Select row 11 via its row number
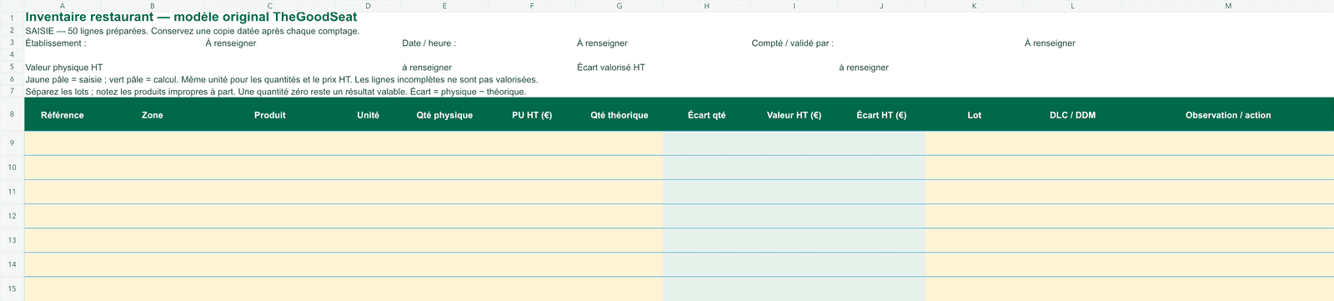Viewport: 1334px width, 301px height. (x=12, y=192)
